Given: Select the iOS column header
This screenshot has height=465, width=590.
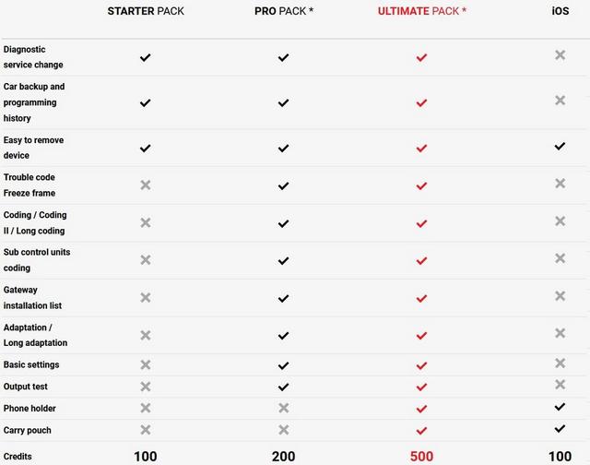Looking at the screenshot, I should 560,11.
